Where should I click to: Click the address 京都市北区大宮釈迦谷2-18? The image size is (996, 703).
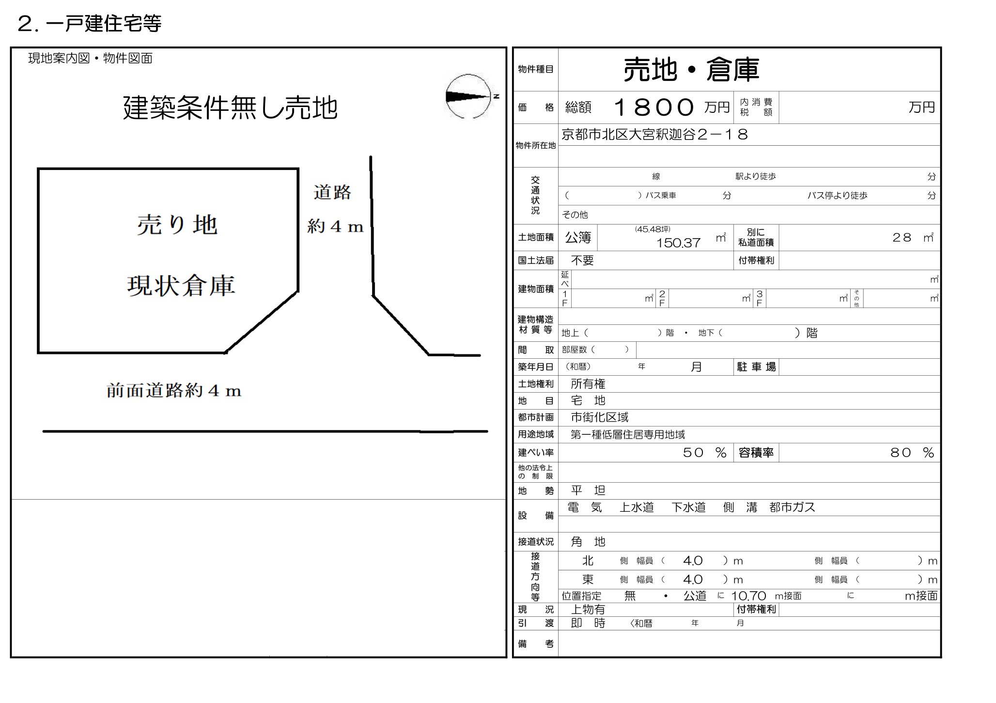tap(654, 135)
